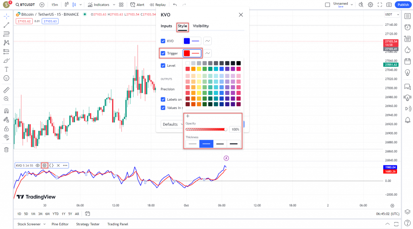This screenshot has width=413, height=229.
Task: Open the help center question icon
Action: click(x=407, y=223)
